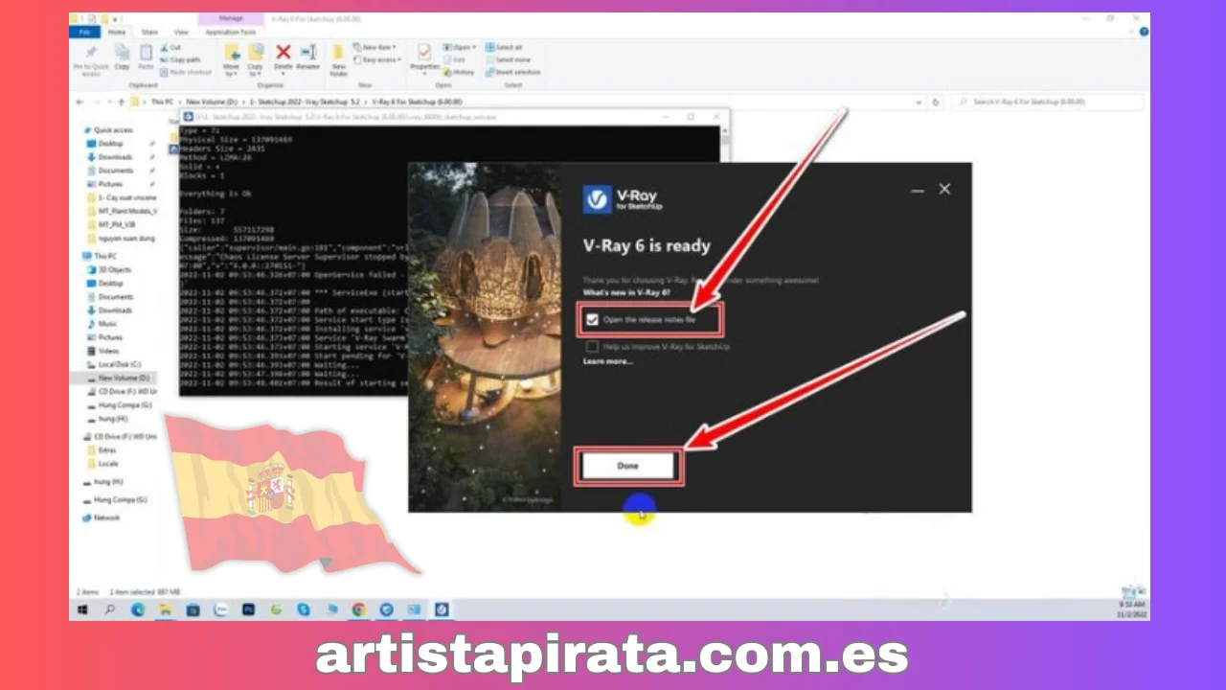The image size is (1226, 690).
Task: Uncheck Open the release notes file
Action: coord(592,319)
